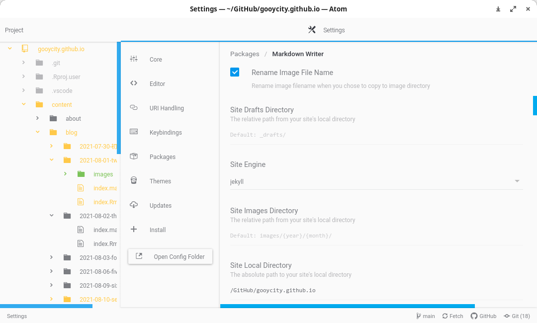Image resolution: width=537 pixels, height=323 pixels.
Task: Click the Editor code brackets icon
Action: [x=134, y=83]
